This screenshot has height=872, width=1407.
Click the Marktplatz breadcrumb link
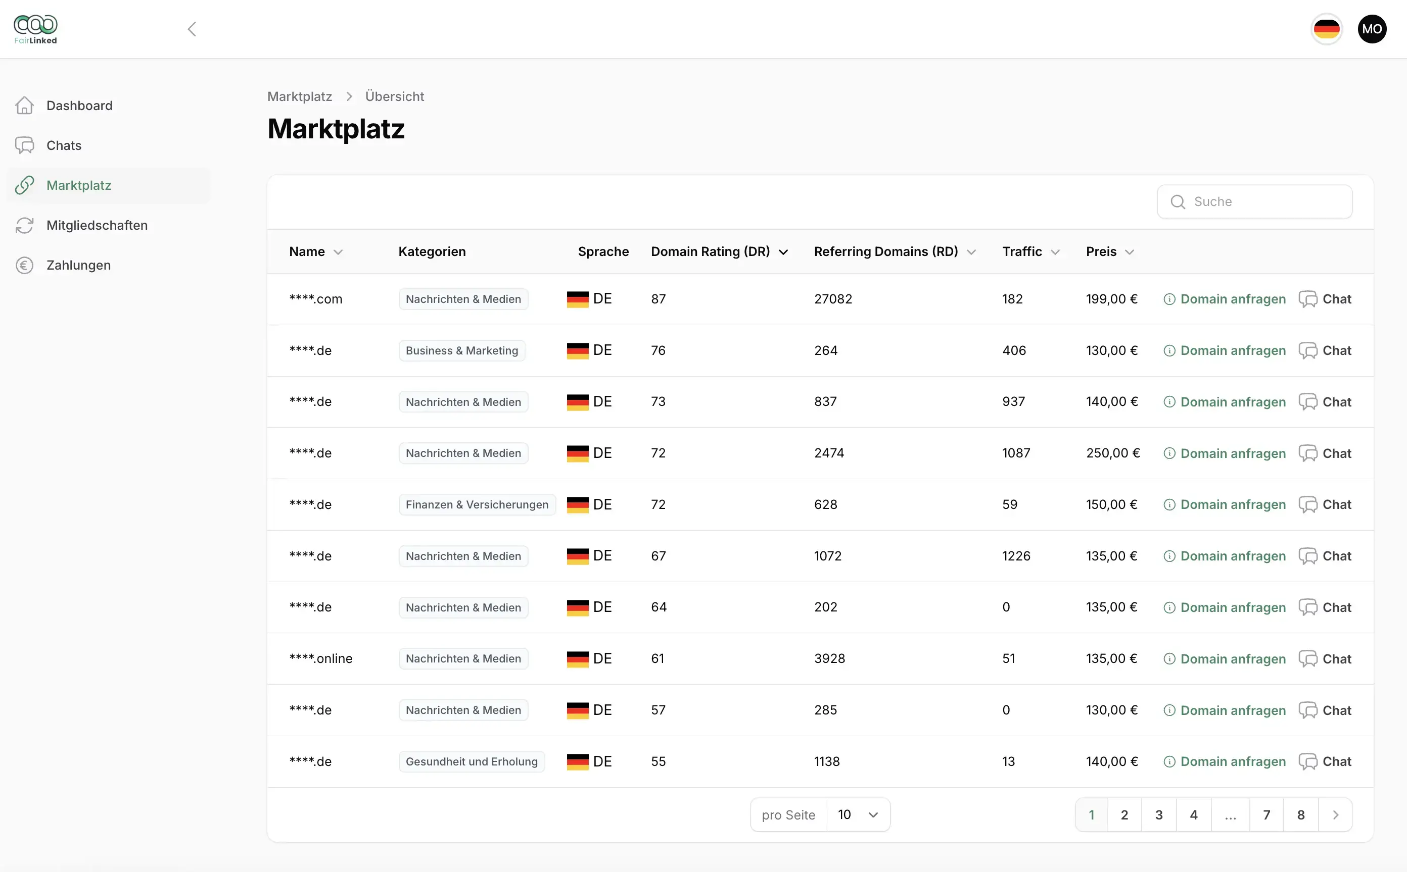(x=300, y=96)
